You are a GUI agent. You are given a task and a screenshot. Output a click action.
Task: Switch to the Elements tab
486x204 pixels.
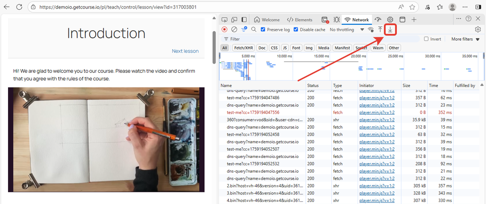[300, 19]
